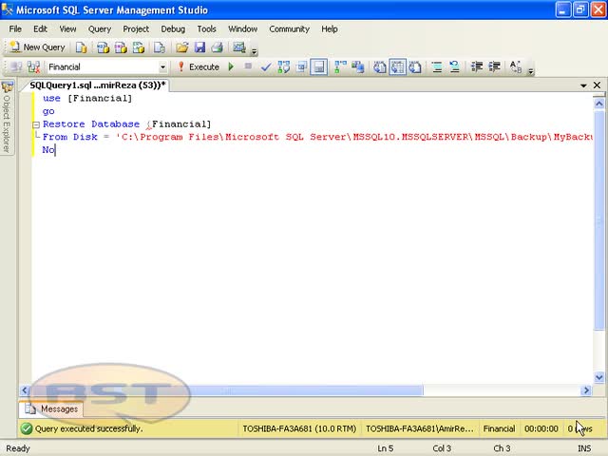Open the Query Options icon
The height and width of the screenshot is (456, 608).
click(301, 67)
